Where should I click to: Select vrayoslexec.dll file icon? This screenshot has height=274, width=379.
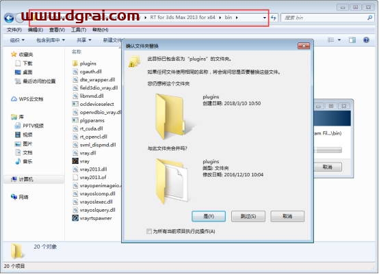coord(75,202)
